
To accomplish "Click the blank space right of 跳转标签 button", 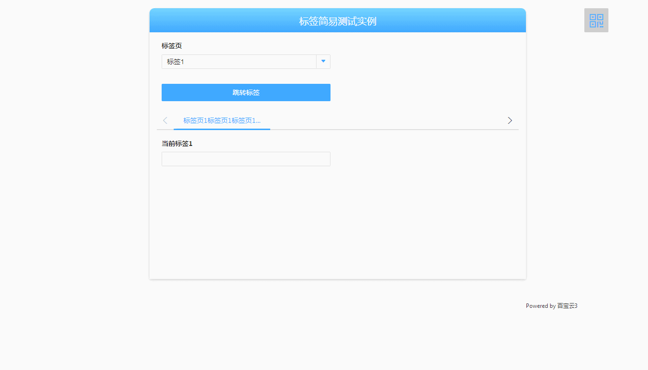I will (425, 92).
